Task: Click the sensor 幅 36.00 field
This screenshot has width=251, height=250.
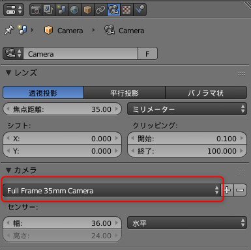Action: (x=62, y=223)
